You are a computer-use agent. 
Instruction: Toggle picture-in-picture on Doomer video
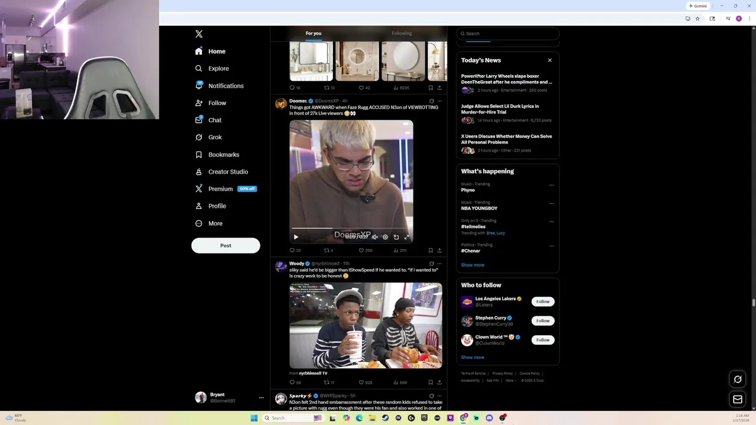point(396,237)
